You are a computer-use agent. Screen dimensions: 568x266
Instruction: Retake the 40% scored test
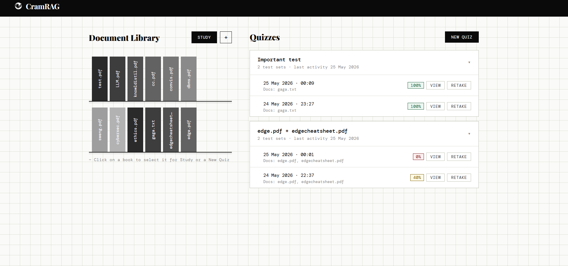(459, 177)
